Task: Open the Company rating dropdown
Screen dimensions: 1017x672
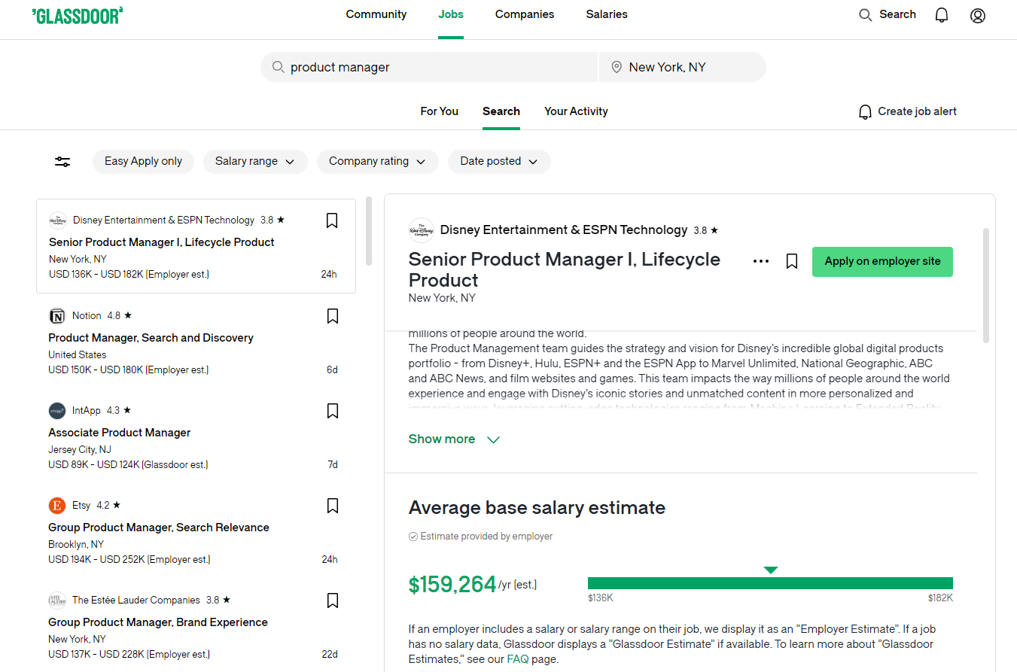Action: [x=377, y=161]
